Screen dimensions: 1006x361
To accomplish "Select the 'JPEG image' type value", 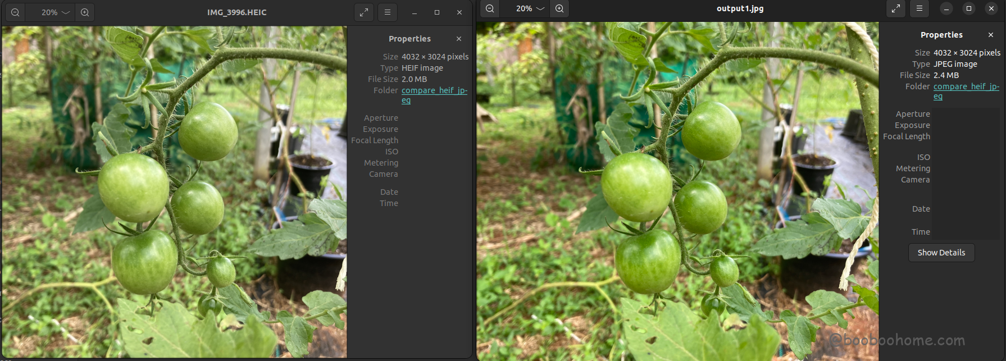I will click(955, 64).
